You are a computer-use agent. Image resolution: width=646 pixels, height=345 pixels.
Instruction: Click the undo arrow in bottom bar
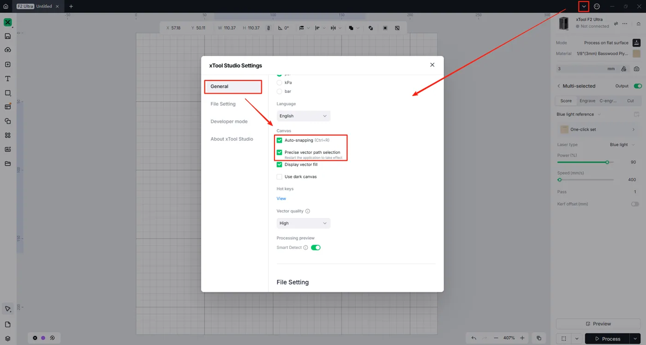tap(473, 338)
